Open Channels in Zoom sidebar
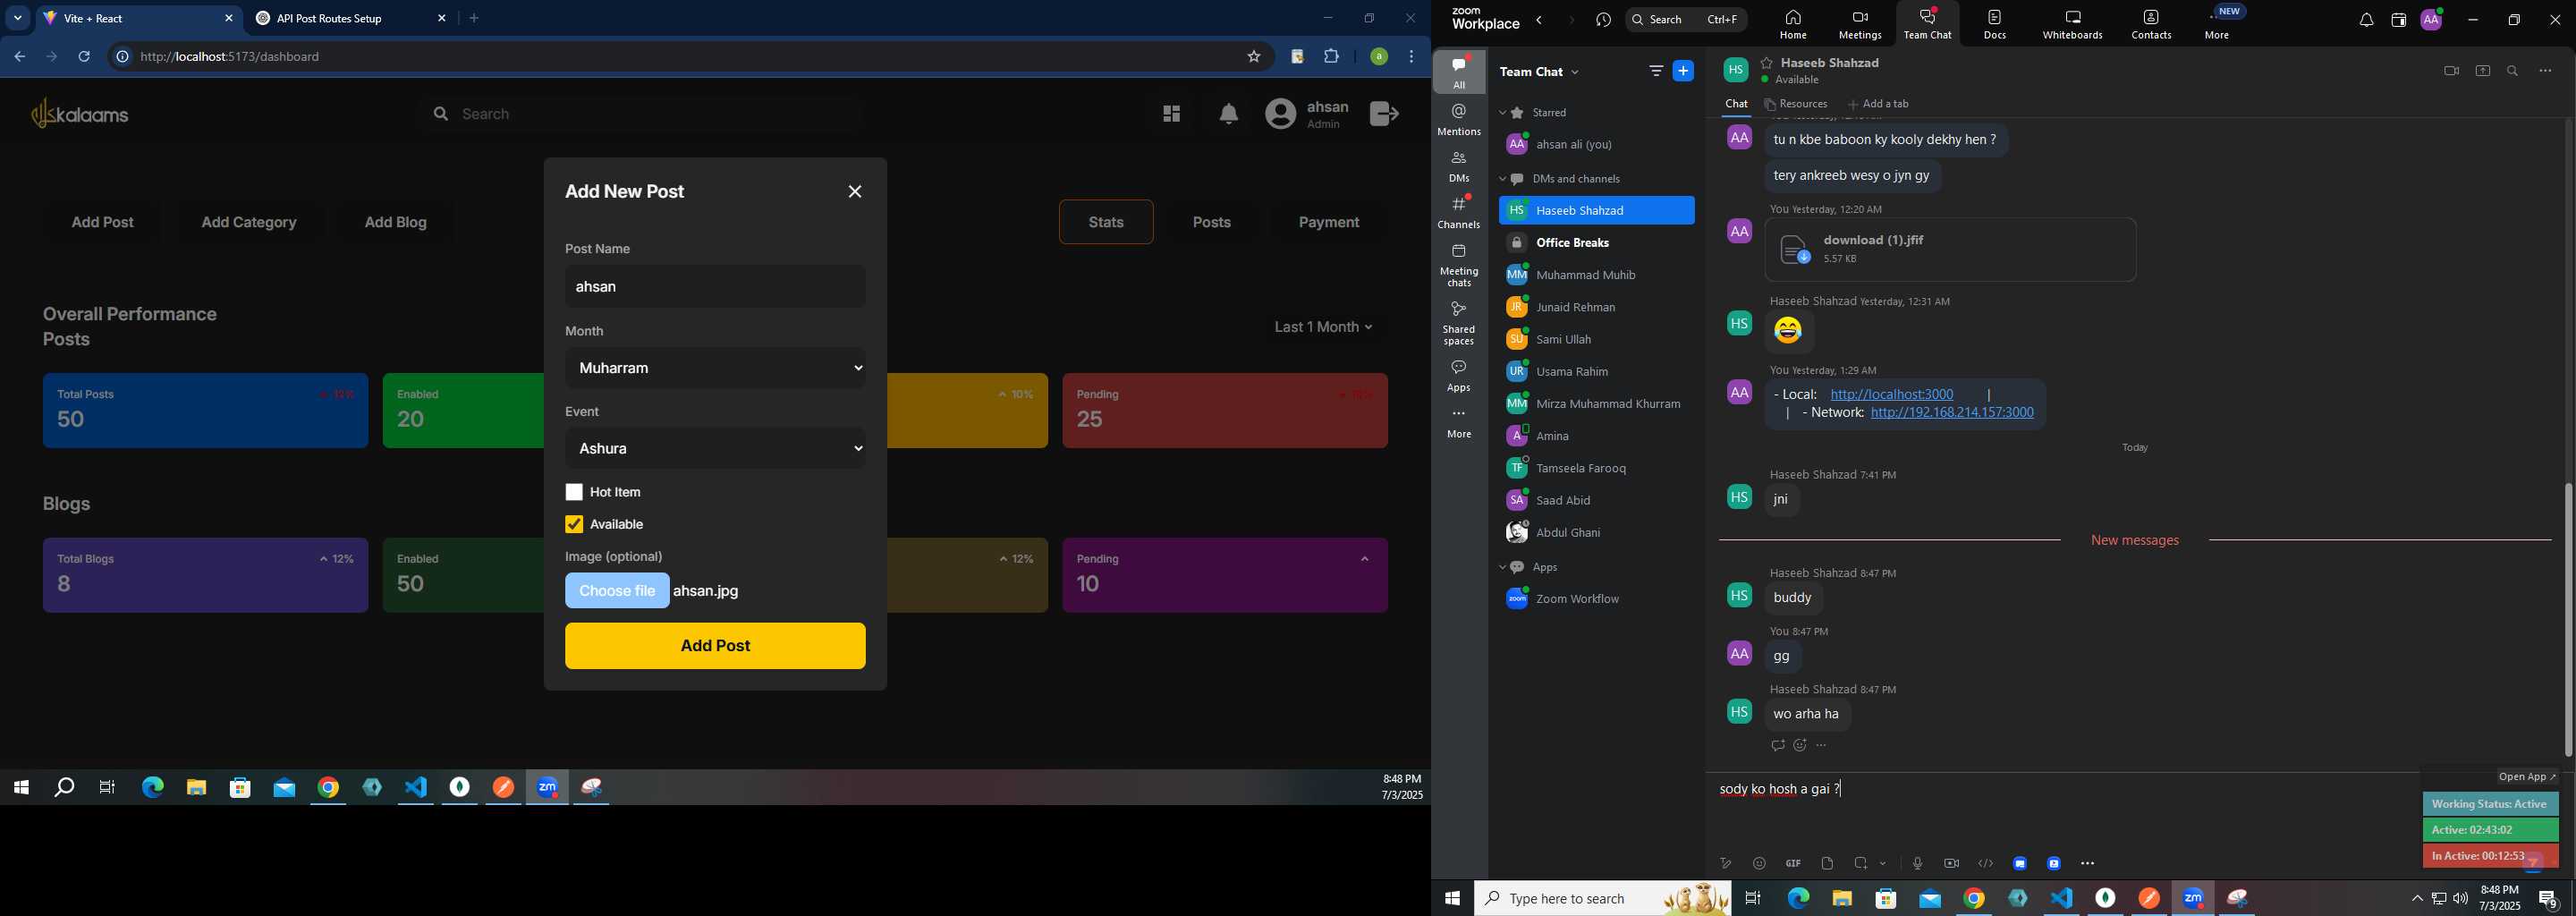The width and height of the screenshot is (2576, 916). (x=1458, y=213)
